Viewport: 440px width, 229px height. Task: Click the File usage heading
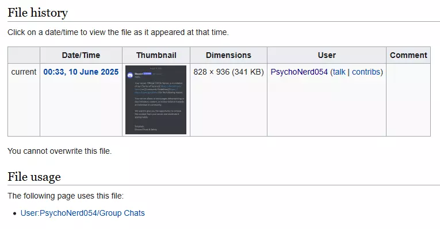pyautogui.click(x=35, y=177)
